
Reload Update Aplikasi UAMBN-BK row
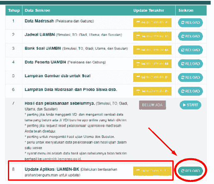click(190, 171)
